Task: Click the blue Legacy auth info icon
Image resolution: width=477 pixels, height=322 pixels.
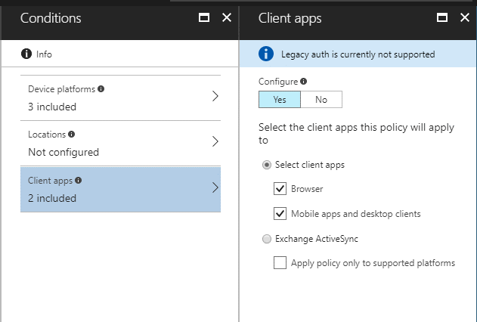Action: pos(265,54)
